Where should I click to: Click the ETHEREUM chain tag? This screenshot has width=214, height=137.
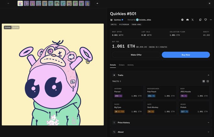(124, 25)
